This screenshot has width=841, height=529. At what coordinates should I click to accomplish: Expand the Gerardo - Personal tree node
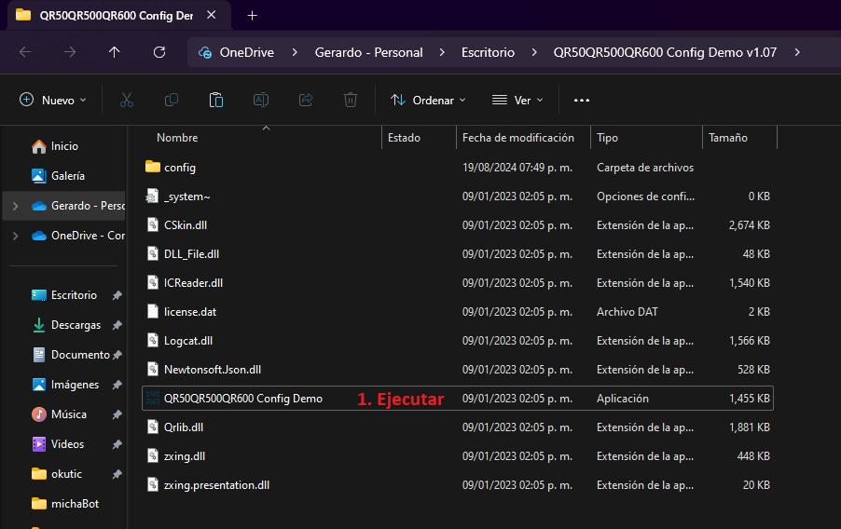pyautogui.click(x=15, y=206)
